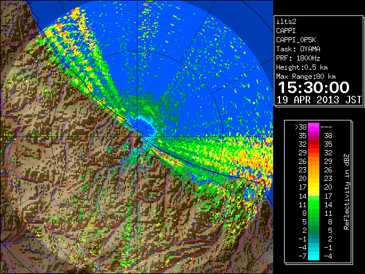Select the "Task: OYAMA" line
Screen dimensions: 365x274
[298, 49]
